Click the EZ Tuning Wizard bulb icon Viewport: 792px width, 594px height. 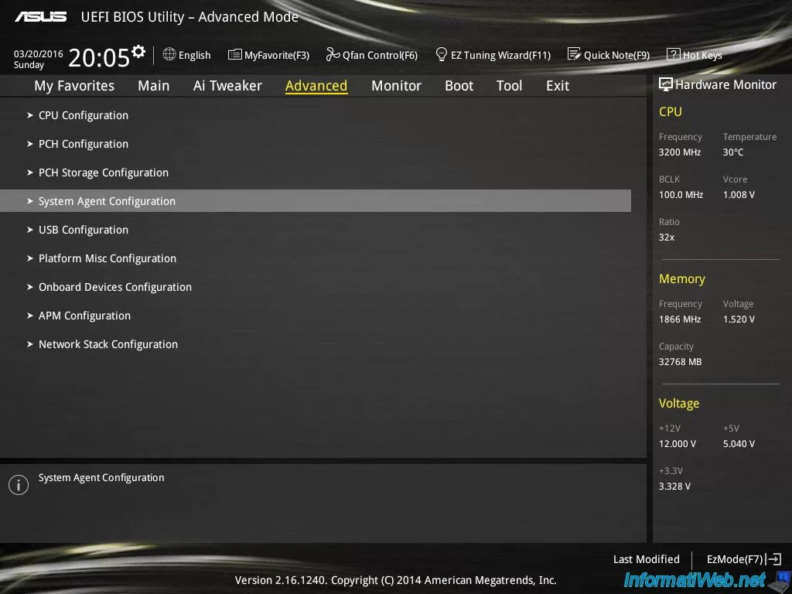tap(441, 54)
